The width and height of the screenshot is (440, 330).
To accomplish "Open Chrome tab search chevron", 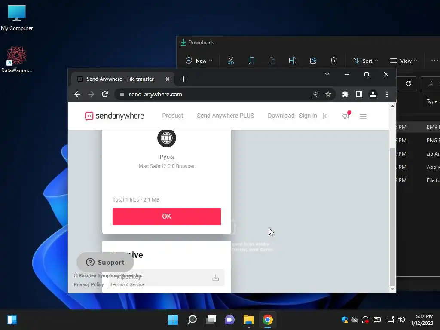I will coord(327,74).
